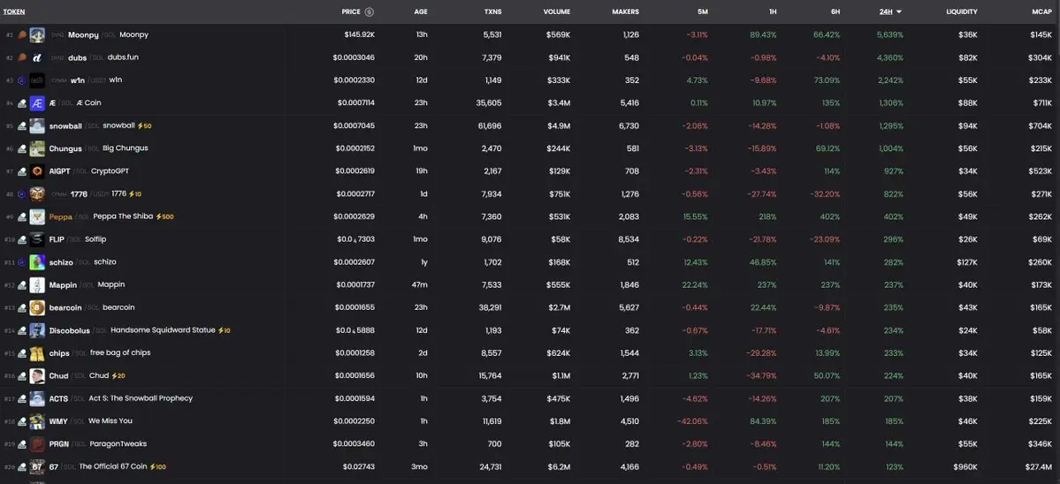
Task: Click We Miss You token name
Action: point(111,420)
